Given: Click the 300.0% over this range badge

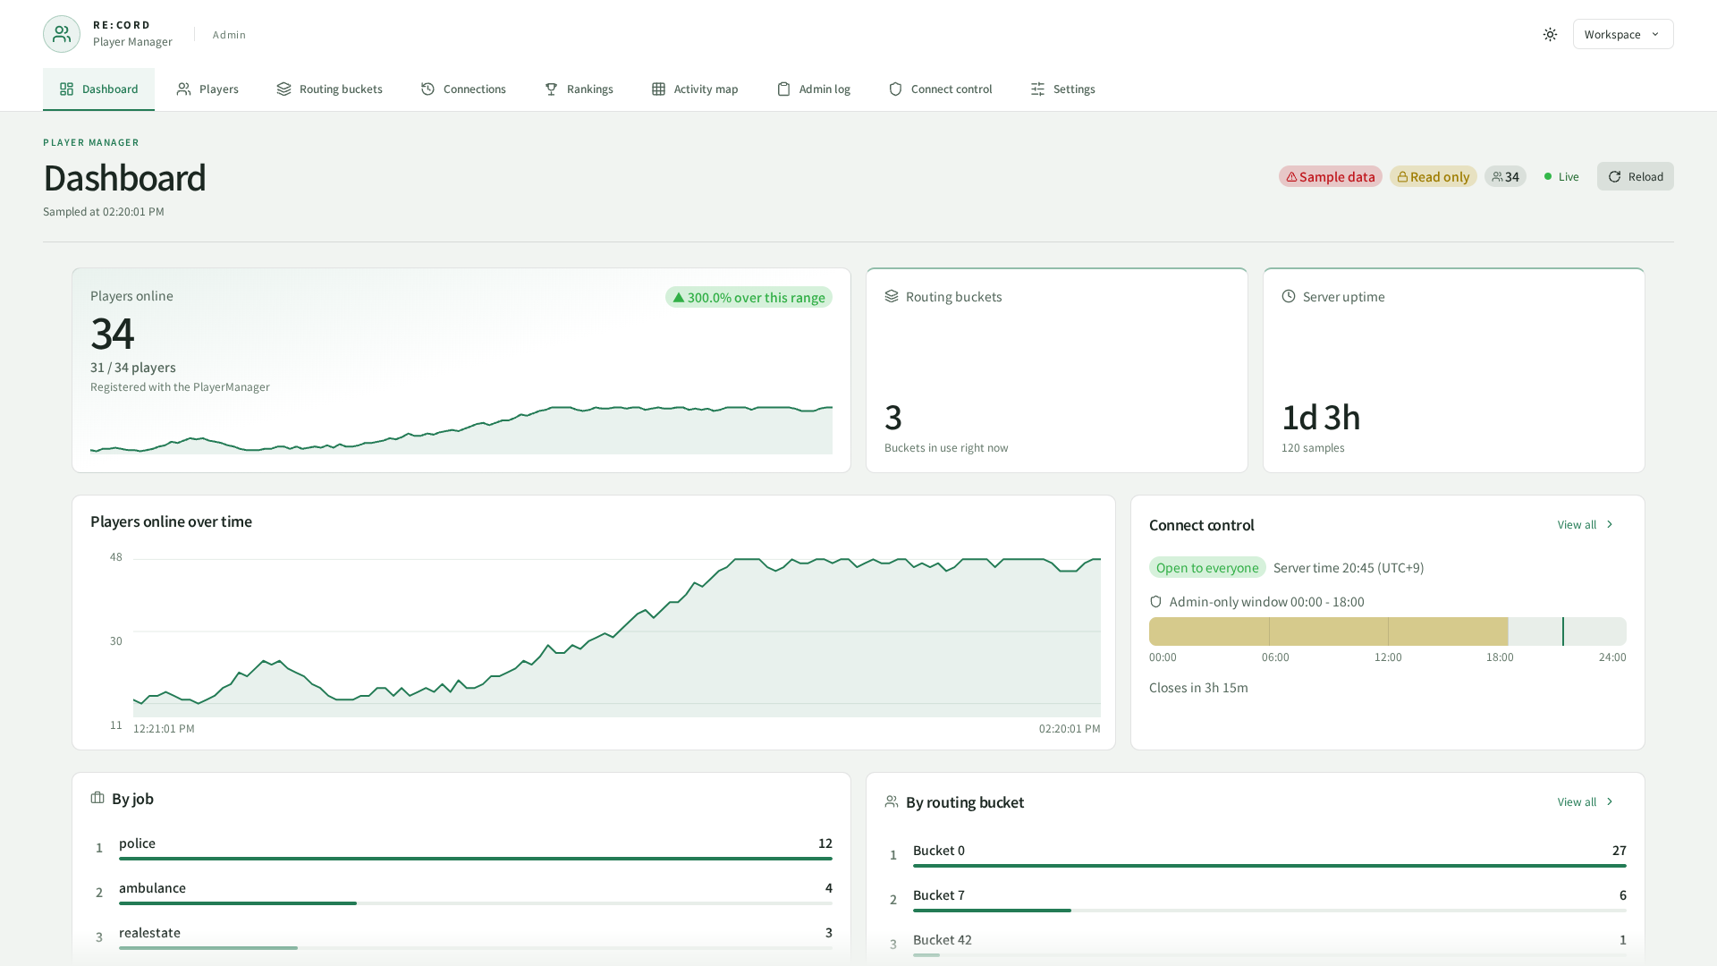Looking at the screenshot, I should coord(749,297).
